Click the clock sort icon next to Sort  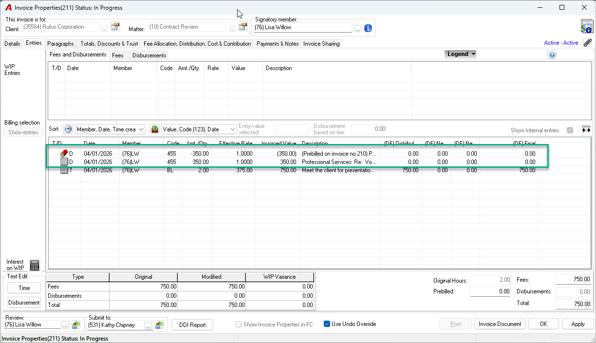pyautogui.click(x=68, y=129)
